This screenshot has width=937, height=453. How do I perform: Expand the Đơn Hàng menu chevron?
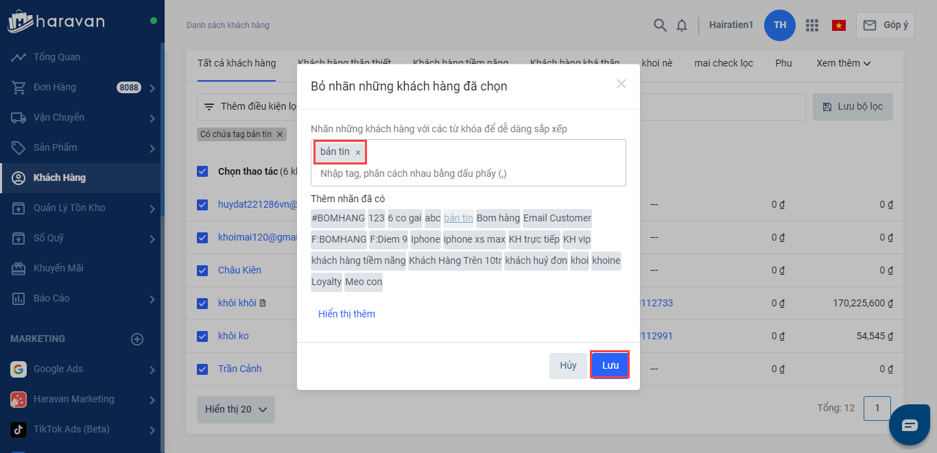coord(152,88)
